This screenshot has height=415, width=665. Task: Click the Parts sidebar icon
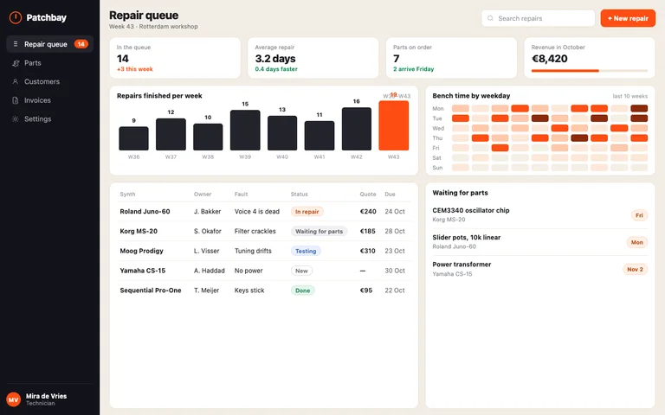pos(16,63)
